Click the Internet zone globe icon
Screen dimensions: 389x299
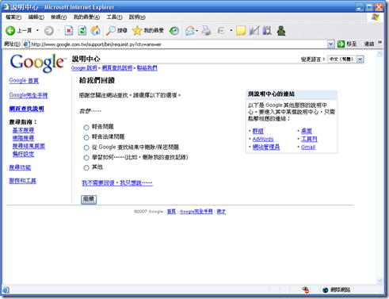[x=326, y=290]
